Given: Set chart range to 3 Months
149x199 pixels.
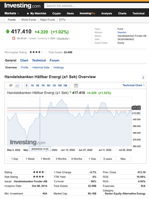Looking at the screenshot, I should (61, 159).
